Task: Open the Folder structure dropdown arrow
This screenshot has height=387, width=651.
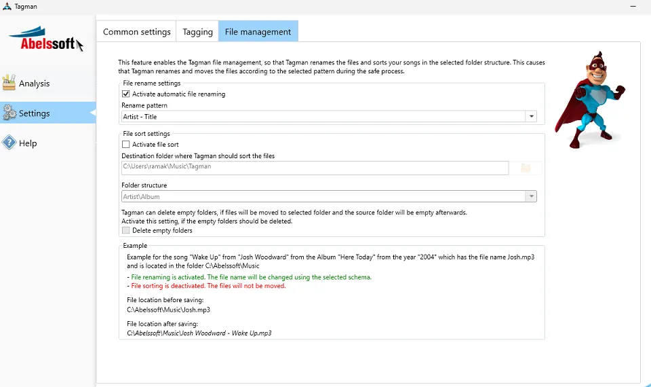Action: tap(531, 197)
